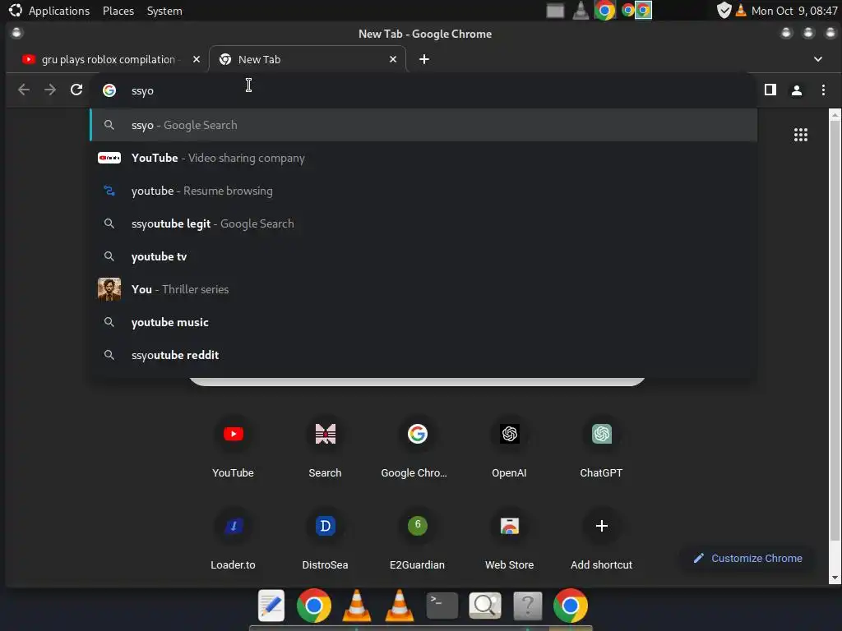Pick the 'You - Thriller series' suggestion
This screenshot has height=631, width=842.
pyautogui.click(x=423, y=289)
